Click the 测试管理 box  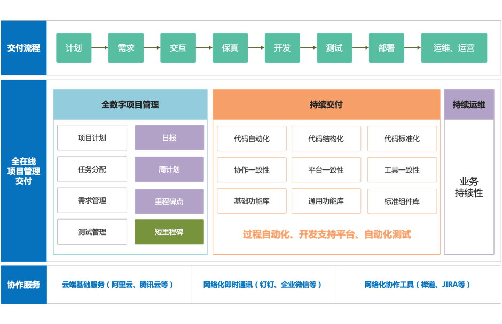(x=92, y=232)
